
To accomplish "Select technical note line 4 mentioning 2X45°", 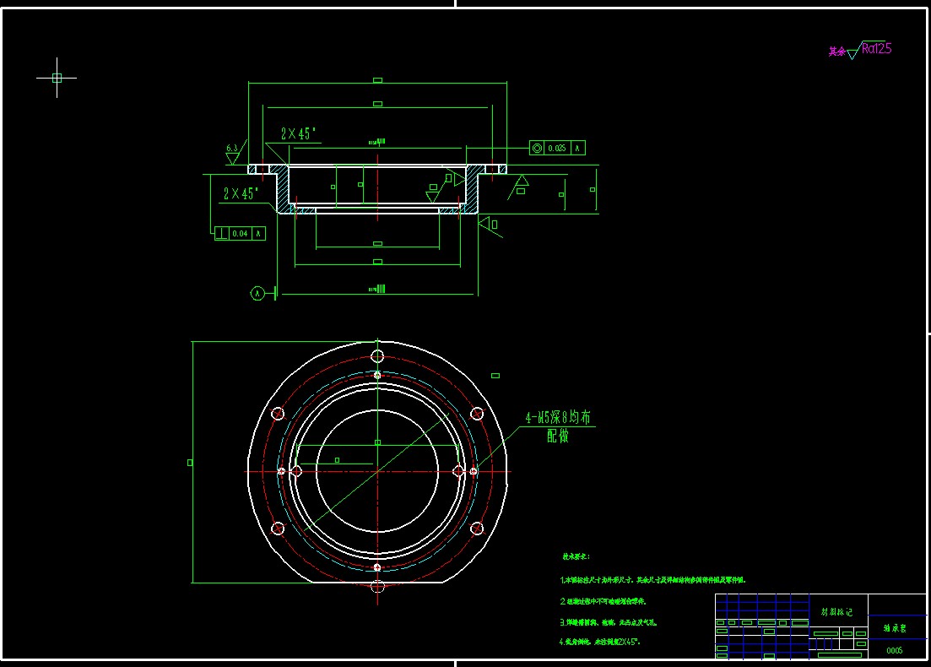I will tap(600, 642).
